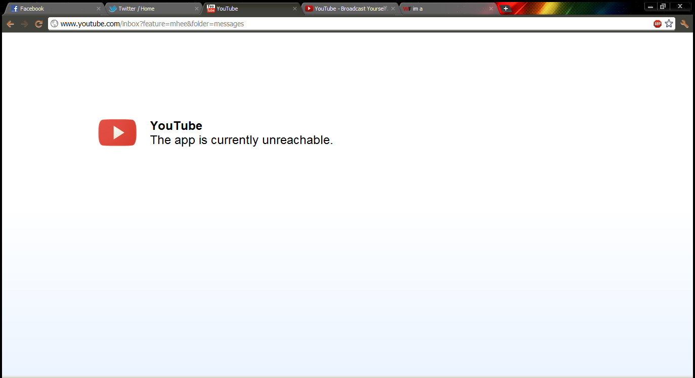The height and width of the screenshot is (378, 695).
Task: Close the YouTube - Broadcast Yourself tab
Action: tap(393, 9)
